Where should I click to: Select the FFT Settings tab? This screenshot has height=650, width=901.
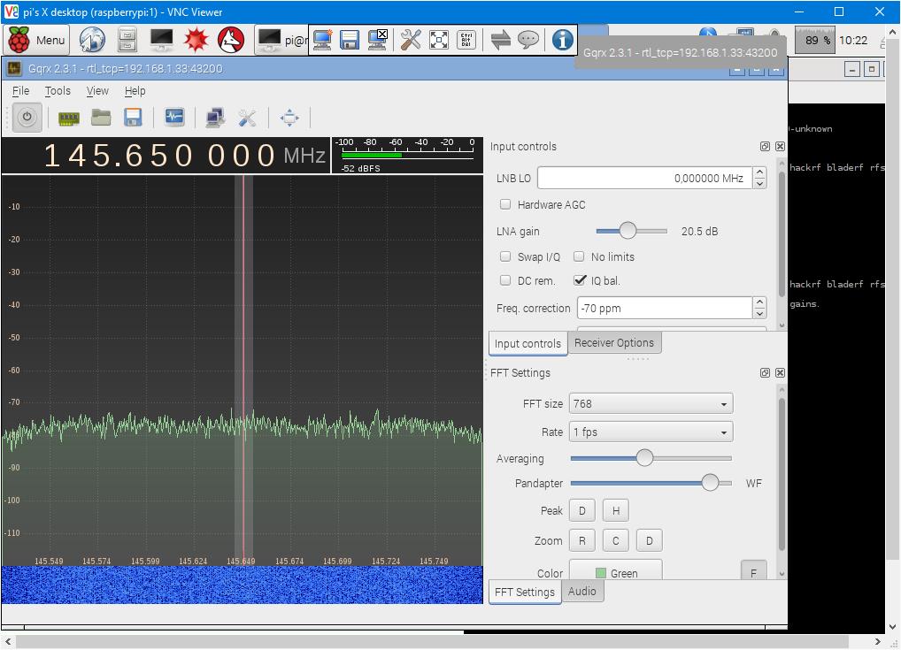pyautogui.click(x=525, y=592)
